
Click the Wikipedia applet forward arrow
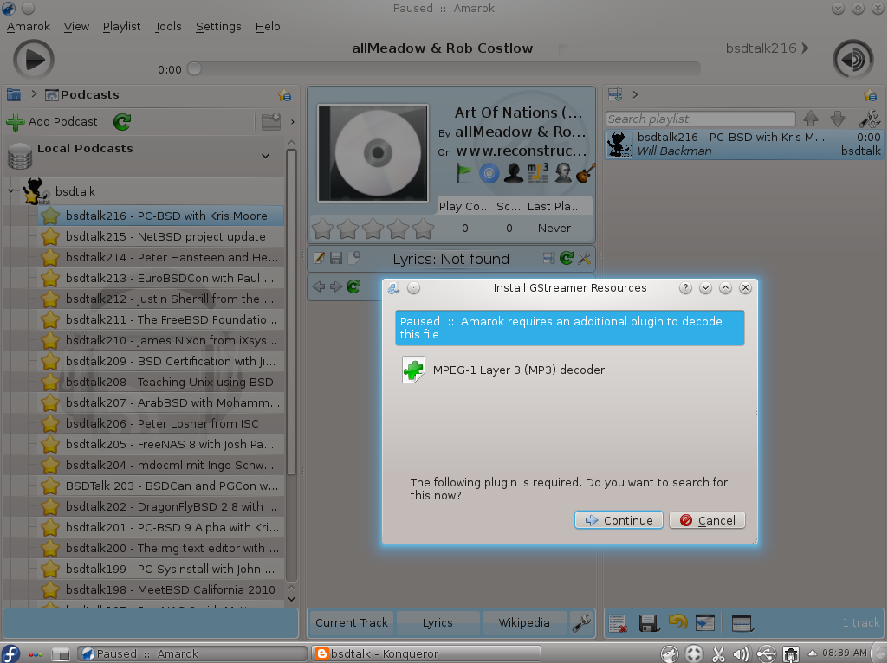pyautogui.click(x=336, y=286)
